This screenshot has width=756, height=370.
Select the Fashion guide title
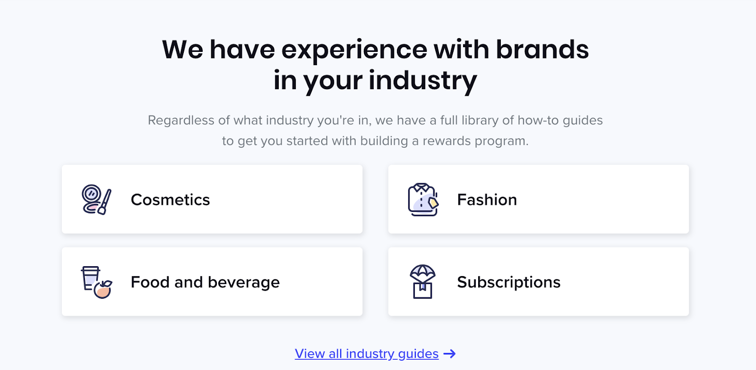pyautogui.click(x=487, y=200)
